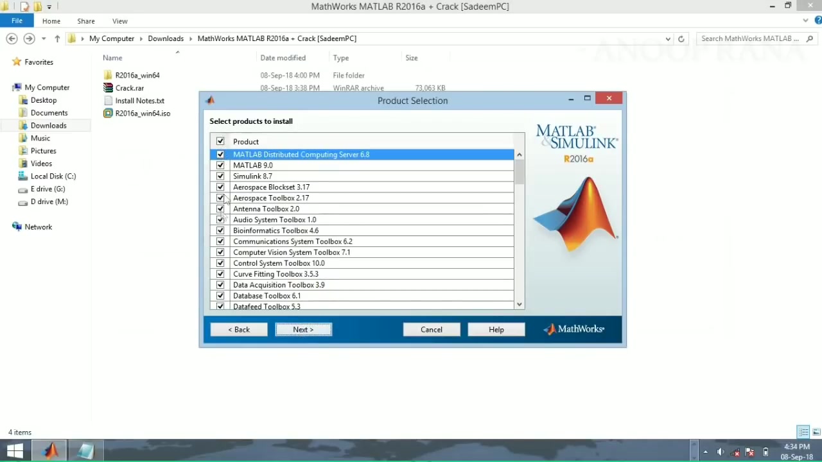Uncheck the Audio System Toolbox 1.0 checkbox
The height and width of the screenshot is (462, 822).
[x=220, y=220]
